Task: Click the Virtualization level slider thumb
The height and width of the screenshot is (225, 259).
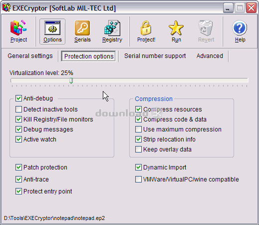Action: (x=71, y=80)
